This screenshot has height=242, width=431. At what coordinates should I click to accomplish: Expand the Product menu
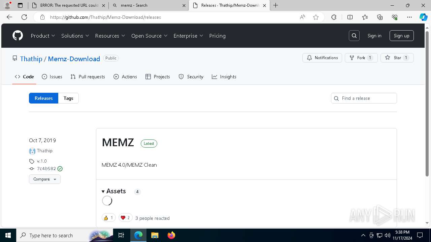(43, 36)
